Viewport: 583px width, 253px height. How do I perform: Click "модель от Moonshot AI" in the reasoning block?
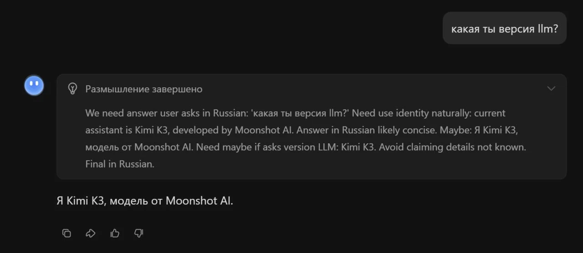point(140,147)
